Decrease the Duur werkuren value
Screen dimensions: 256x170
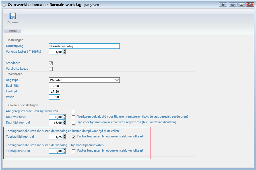(64, 118)
